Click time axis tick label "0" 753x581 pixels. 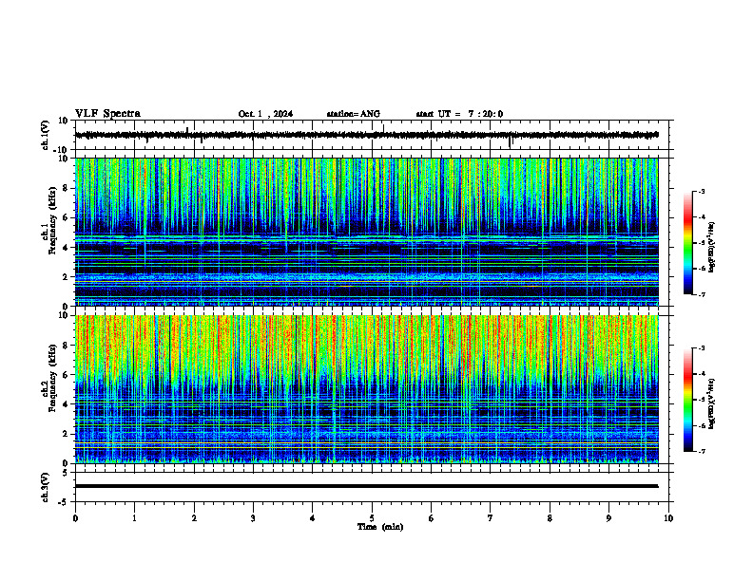coord(75,518)
